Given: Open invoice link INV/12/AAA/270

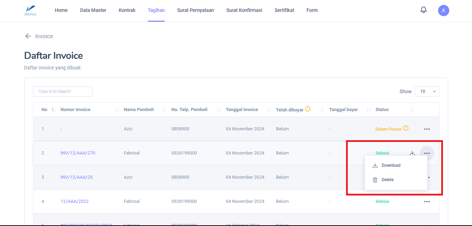Looking at the screenshot, I should [78, 153].
